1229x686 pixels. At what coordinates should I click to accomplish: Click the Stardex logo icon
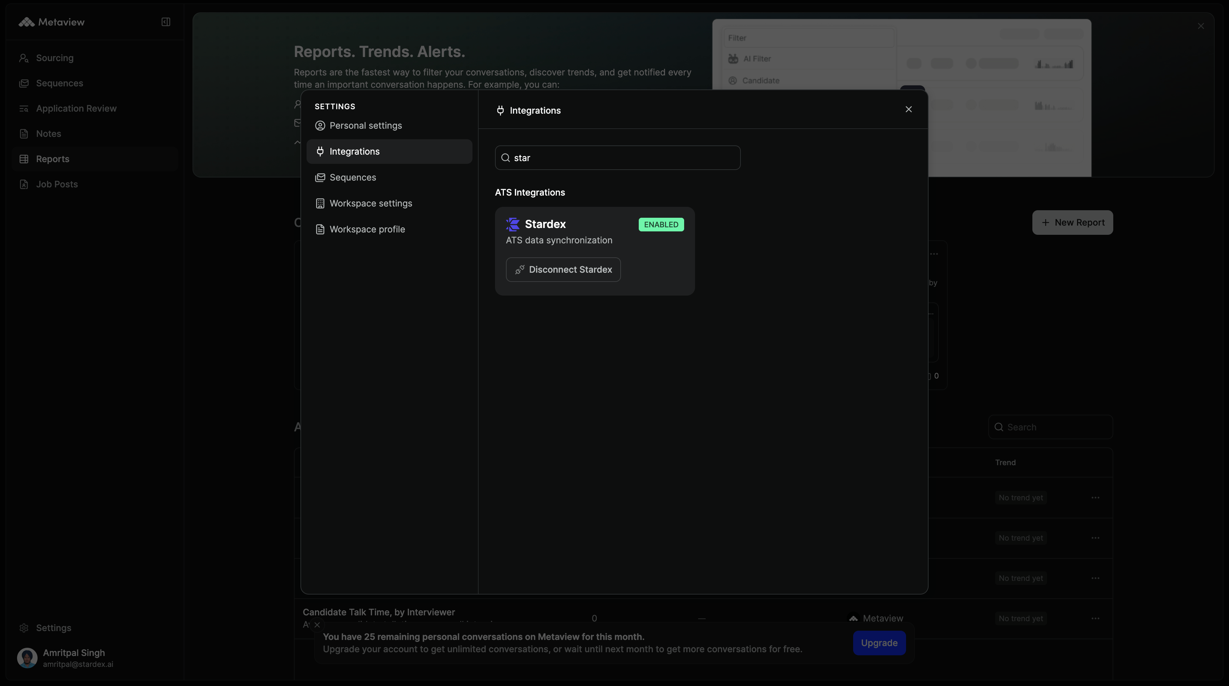(x=513, y=224)
